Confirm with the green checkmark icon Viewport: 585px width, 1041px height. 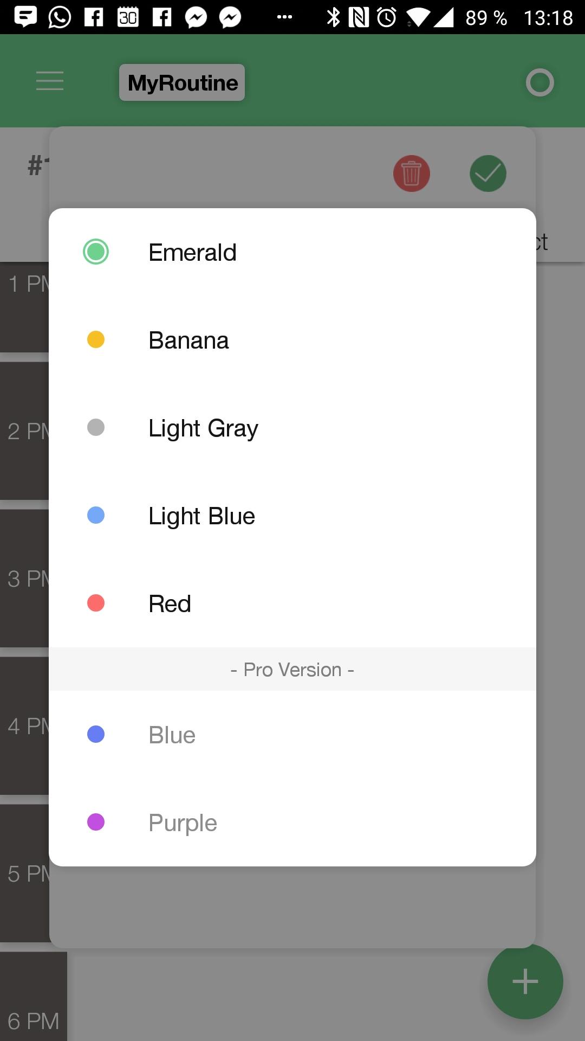coord(488,173)
